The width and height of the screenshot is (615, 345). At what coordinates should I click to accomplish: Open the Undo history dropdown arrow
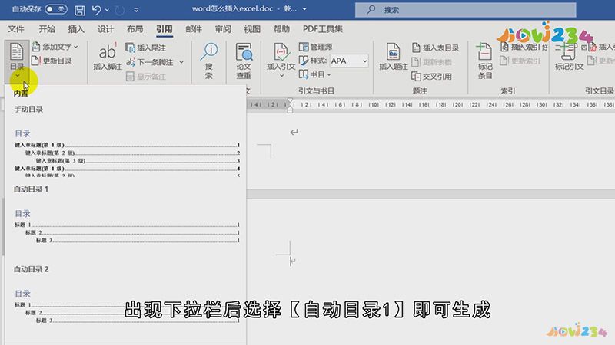(107, 10)
